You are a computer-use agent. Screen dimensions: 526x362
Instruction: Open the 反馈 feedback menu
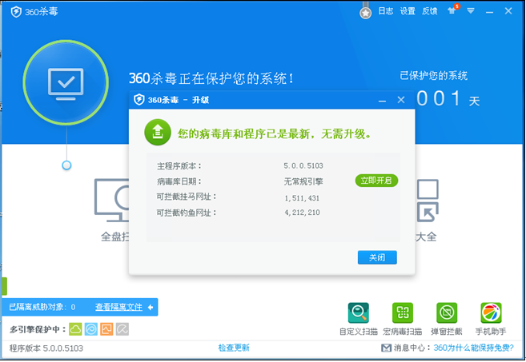(429, 11)
